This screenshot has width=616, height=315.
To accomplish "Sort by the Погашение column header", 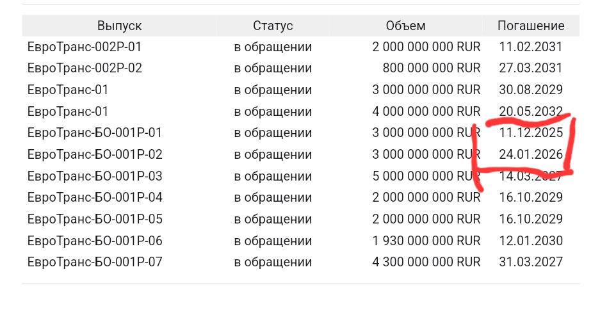I will 531,26.
